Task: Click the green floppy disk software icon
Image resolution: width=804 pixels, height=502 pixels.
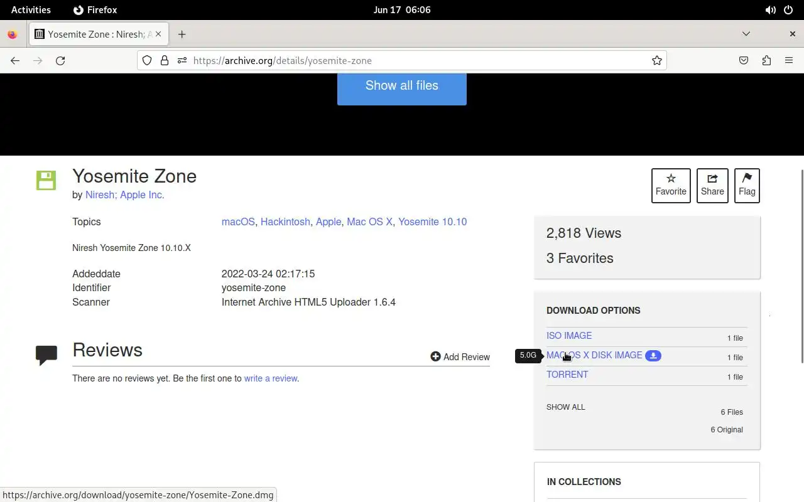Action: click(46, 180)
